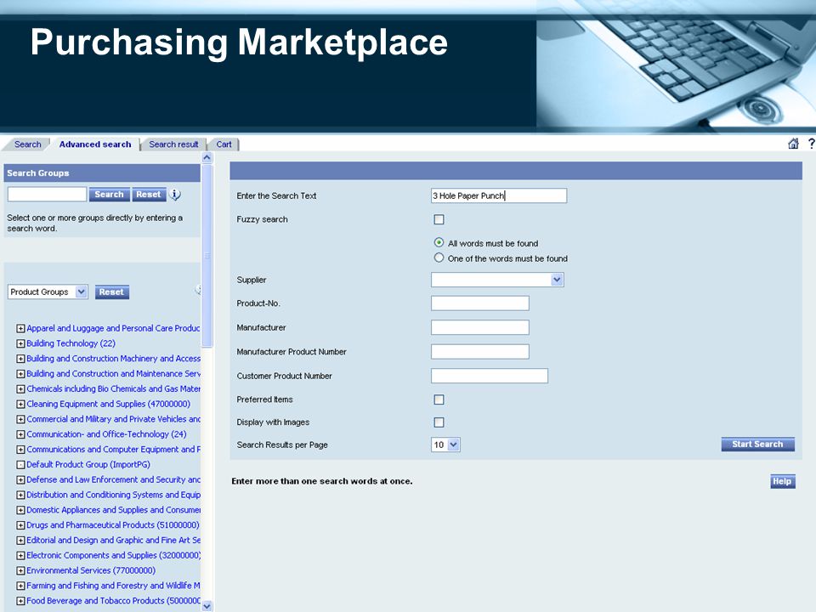
Task: Open Distribution and Conditioning Systems link
Action: tap(113, 495)
